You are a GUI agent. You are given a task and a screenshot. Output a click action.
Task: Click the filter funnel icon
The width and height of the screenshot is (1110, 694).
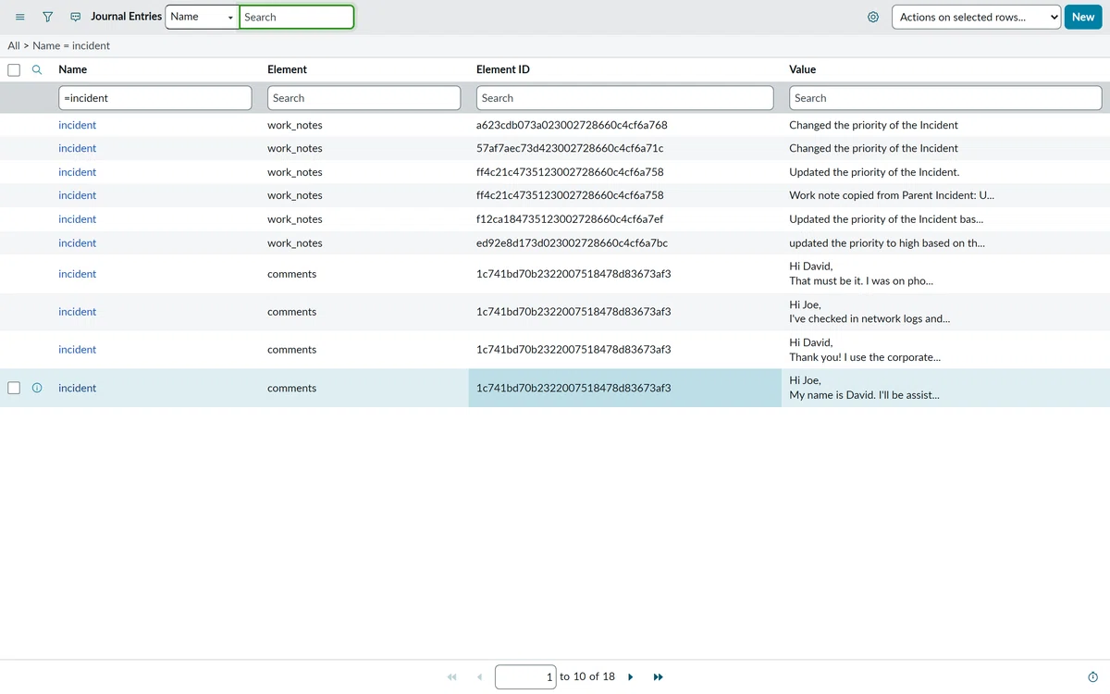(48, 17)
